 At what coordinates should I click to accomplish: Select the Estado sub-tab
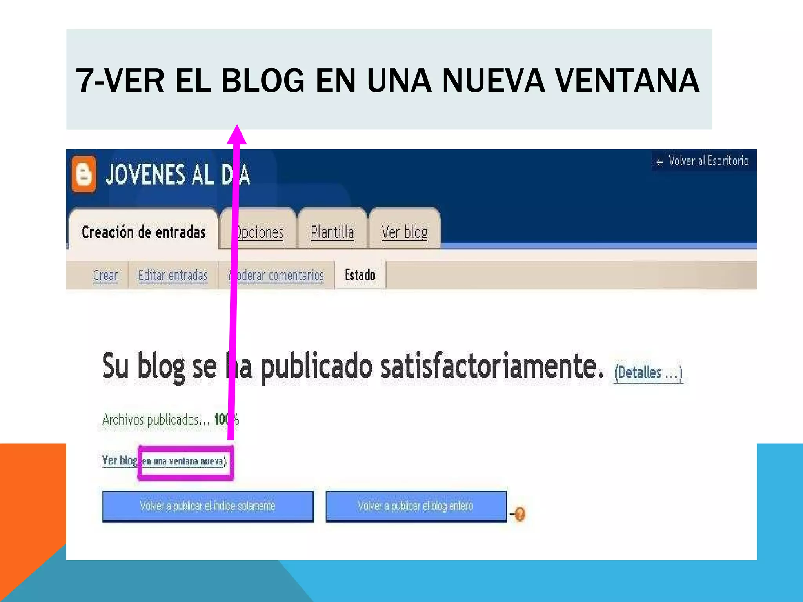coord(360,275)
